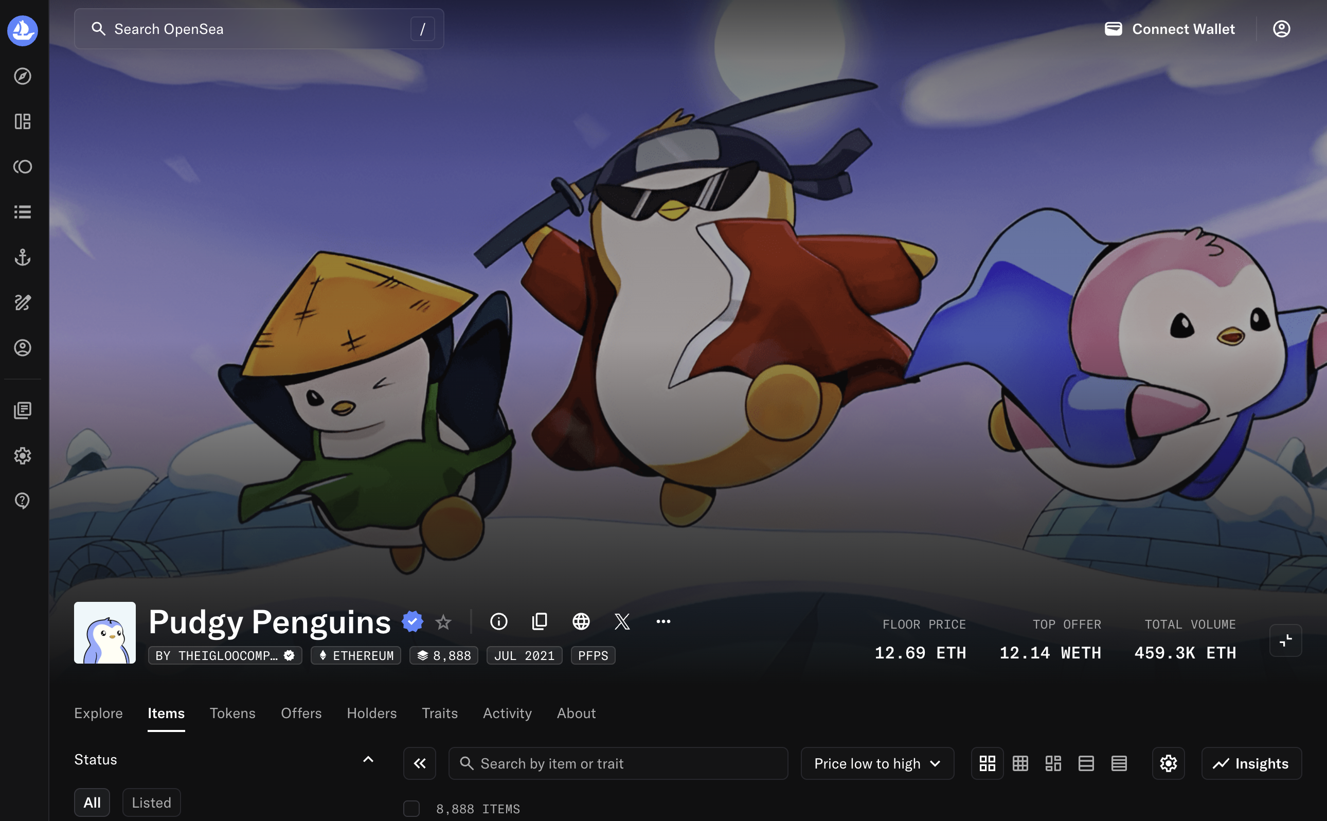Screen dimensions: 1327x821
Task: Open the X (Twitter) link icon
Action: (x=622, y=621)
